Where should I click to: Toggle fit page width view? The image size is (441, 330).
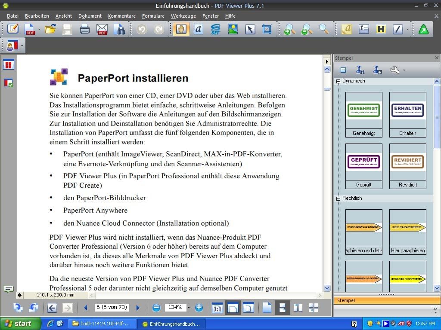pyautogui.click(x=233, y=308)
